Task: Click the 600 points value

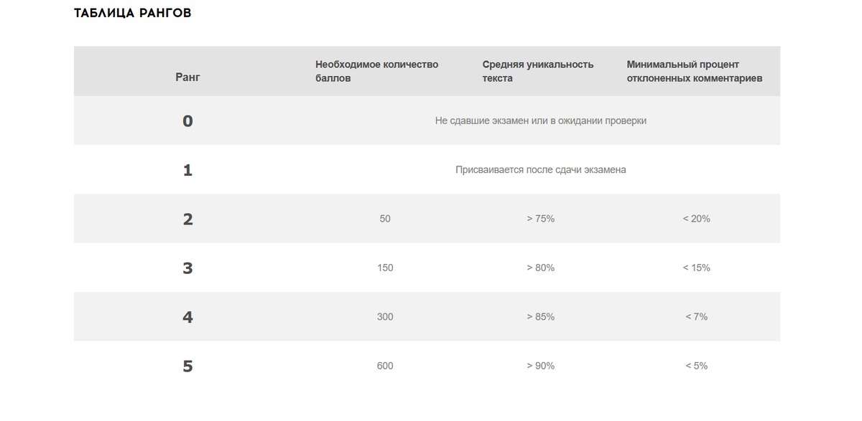Action: (x=385, y=366)
